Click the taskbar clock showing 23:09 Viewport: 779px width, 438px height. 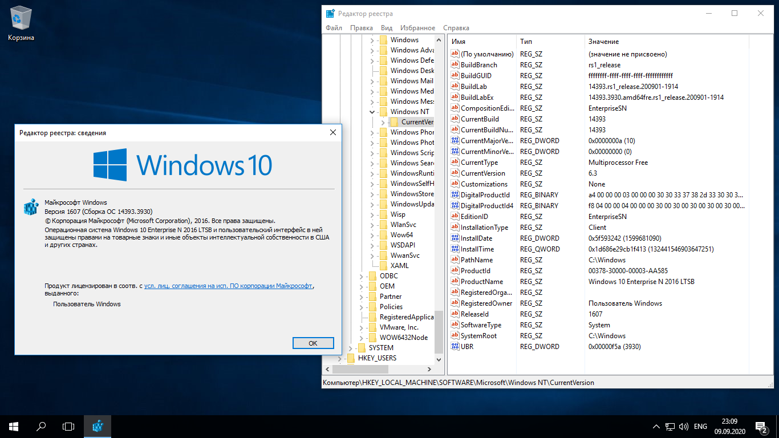(x=729, y=427)
